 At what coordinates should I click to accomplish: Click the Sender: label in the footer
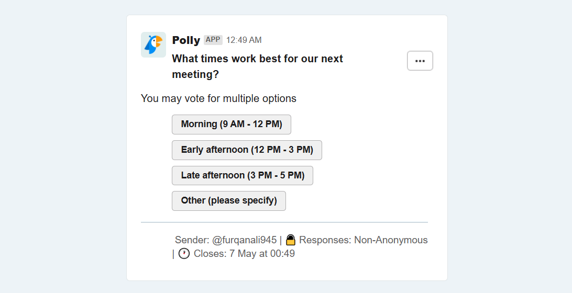pyautogui.click(x=192, y=240)
